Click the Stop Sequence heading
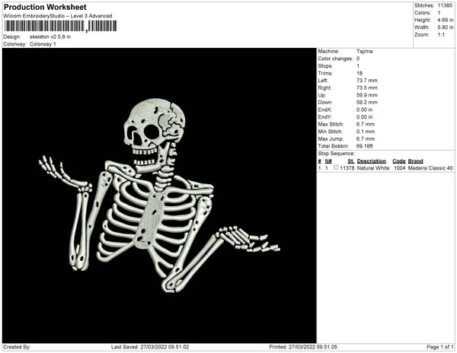 coord(337,154)
